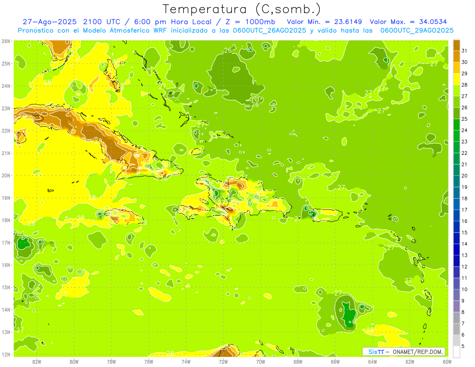Screen dimensions: 475x367
Task: Pick the legend swatch between 25 and 26
Action: tap(456, 113)
